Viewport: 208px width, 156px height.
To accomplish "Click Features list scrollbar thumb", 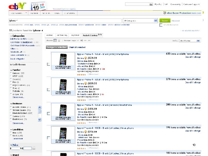I will [40, 111].
